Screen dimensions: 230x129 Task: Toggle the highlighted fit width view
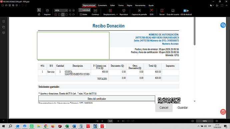pyautogui.click(x=63, y=15)
